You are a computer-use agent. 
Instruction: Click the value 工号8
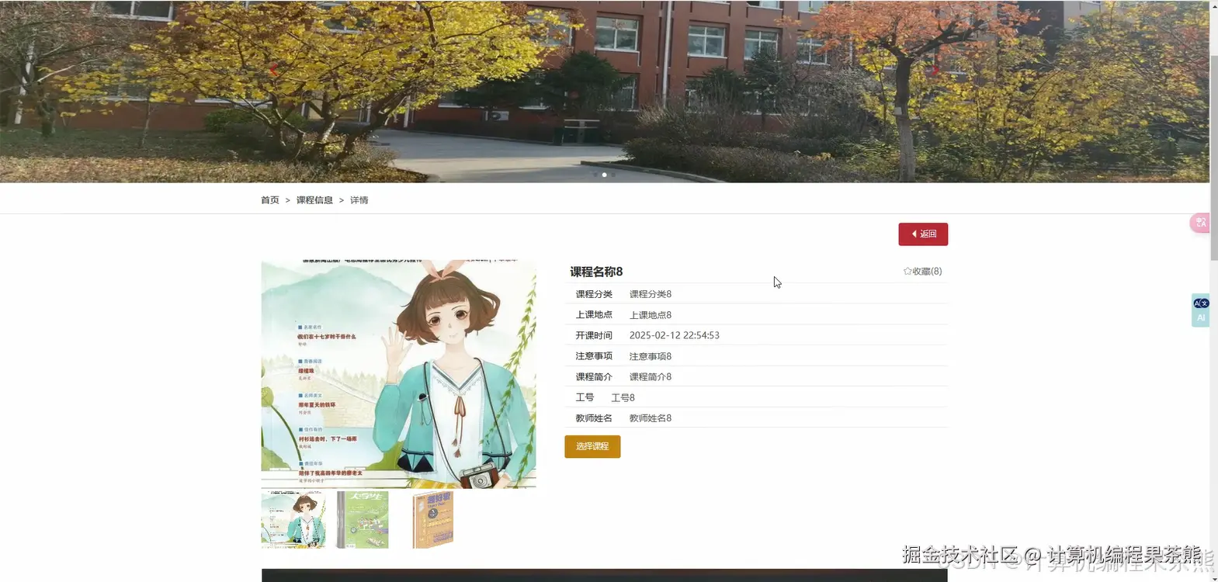623,397
